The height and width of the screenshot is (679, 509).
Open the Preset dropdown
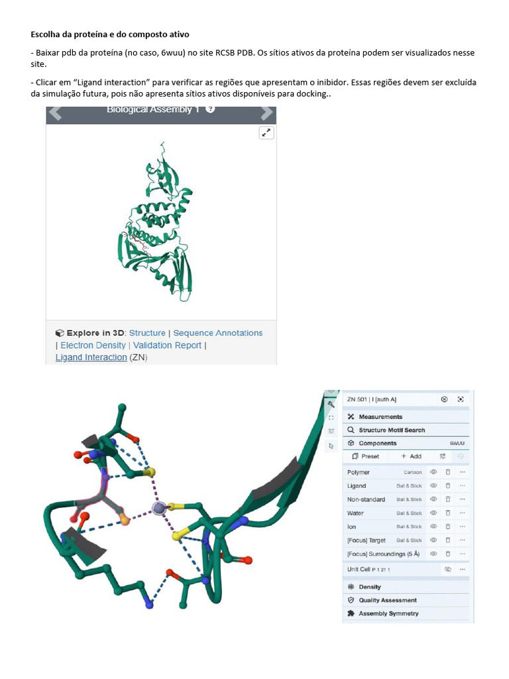[x=366, y=456]
